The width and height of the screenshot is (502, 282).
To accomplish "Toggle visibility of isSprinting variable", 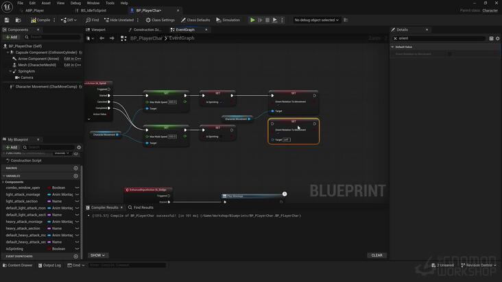I will tap(77, 248).
